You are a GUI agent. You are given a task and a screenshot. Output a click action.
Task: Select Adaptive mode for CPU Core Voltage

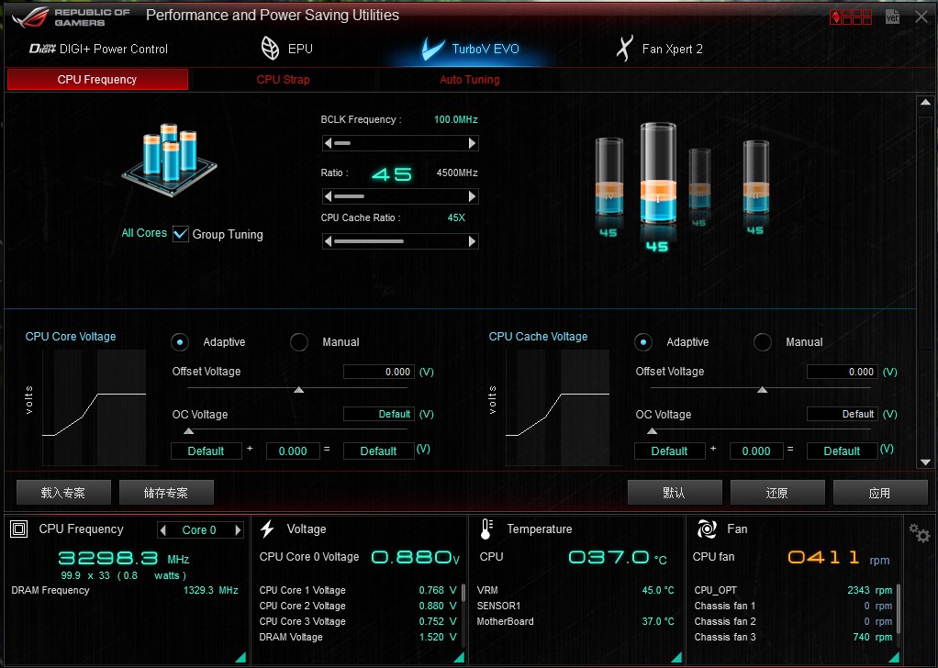(x=180, y=342)
